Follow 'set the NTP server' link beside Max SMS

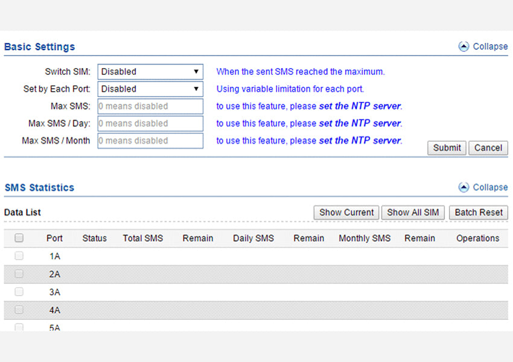pos(360,106)
